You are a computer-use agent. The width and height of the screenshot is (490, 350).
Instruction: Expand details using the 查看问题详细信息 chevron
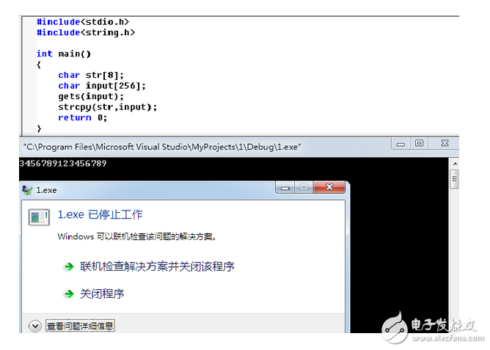coord(34,325)
